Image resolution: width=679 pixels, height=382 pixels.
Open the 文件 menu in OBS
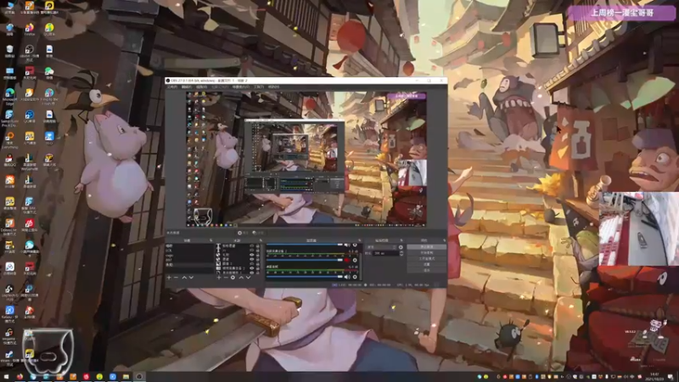(172, 87)
